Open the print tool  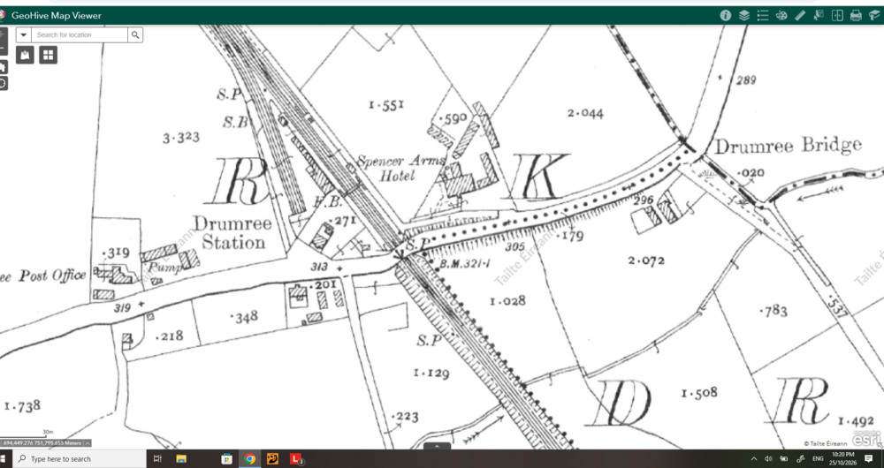coord(856,15)
